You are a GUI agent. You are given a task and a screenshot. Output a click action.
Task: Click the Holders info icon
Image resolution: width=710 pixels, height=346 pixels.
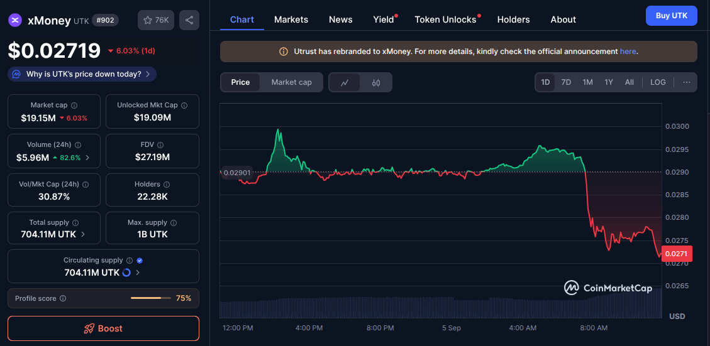(167, 185)
